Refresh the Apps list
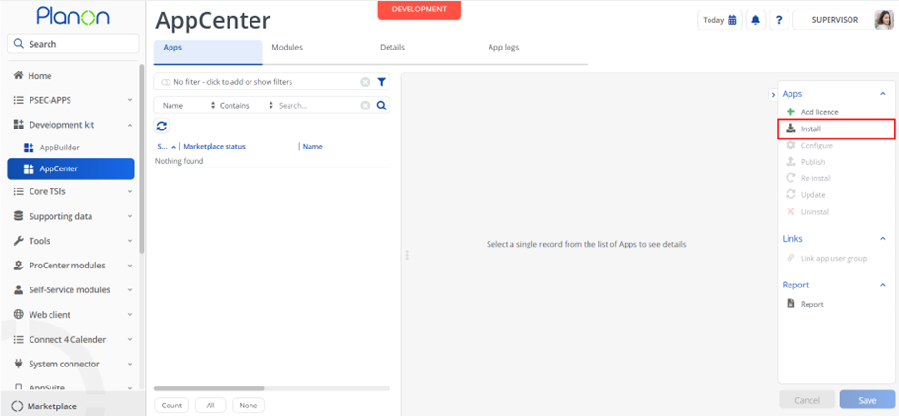Screen dimensions: 899x416 pos(162,126)
